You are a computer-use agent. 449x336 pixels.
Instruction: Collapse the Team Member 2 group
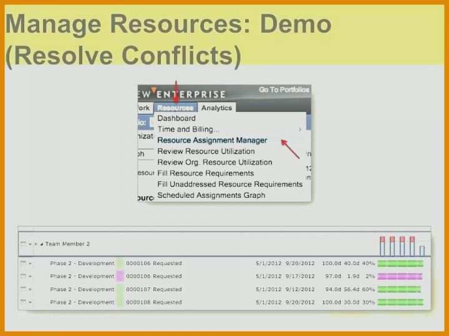[42, 245]
